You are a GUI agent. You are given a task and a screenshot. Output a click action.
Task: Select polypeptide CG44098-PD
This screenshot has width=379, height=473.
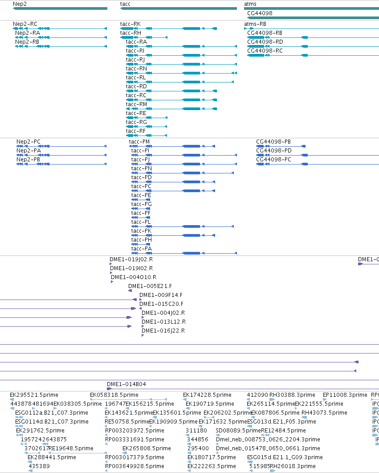pos(274,150)
